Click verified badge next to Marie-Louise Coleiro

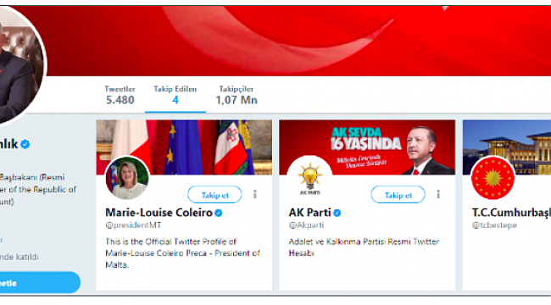click(218, 213)
